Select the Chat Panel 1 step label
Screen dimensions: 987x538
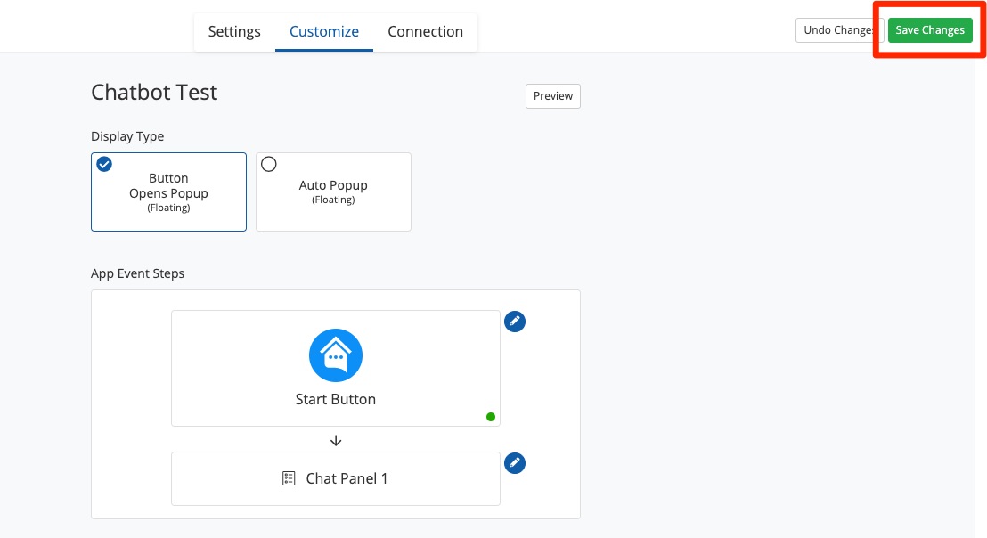tap(347, 478)
